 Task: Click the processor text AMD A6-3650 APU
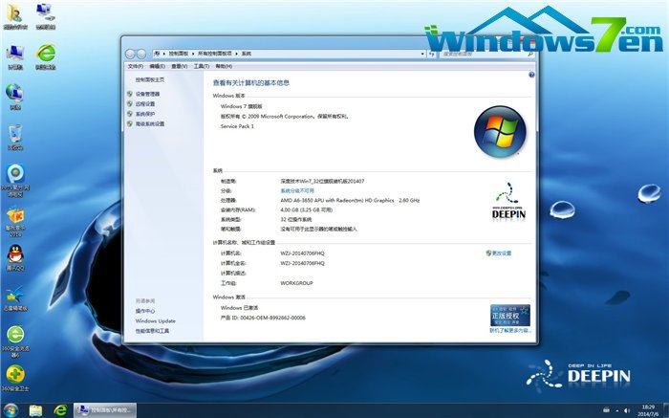[x=350, y=200]
